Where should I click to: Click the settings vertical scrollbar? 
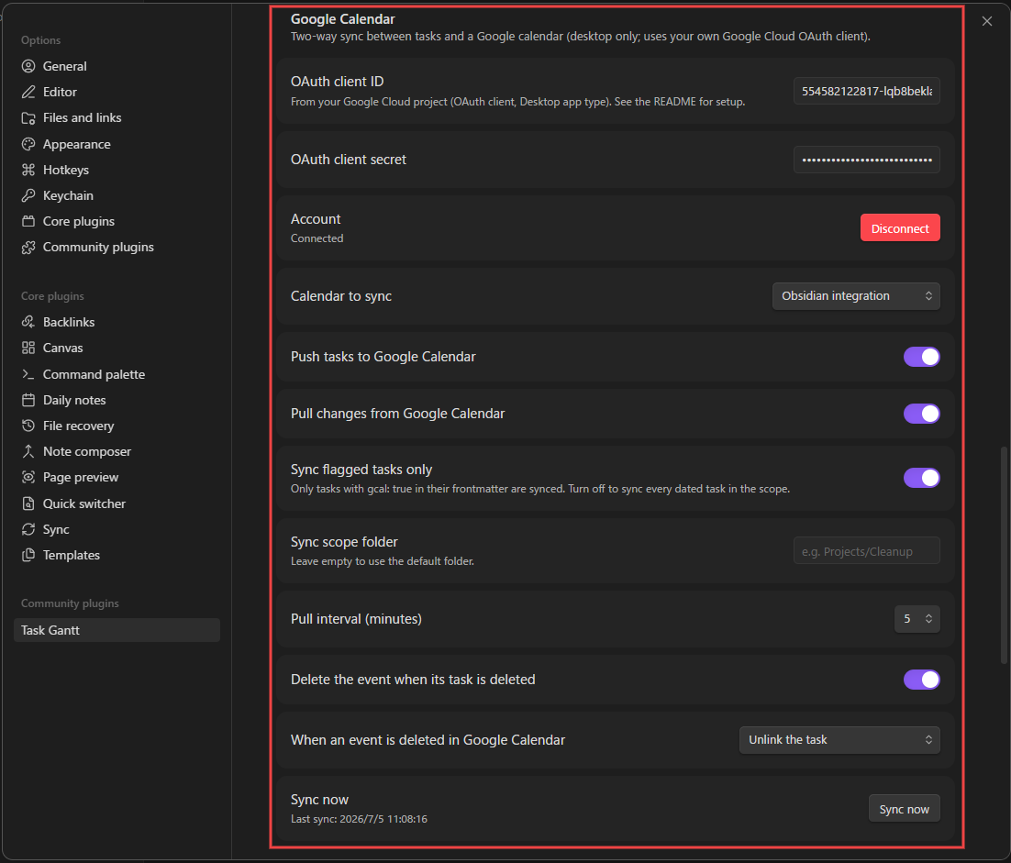click(1004, 555)
